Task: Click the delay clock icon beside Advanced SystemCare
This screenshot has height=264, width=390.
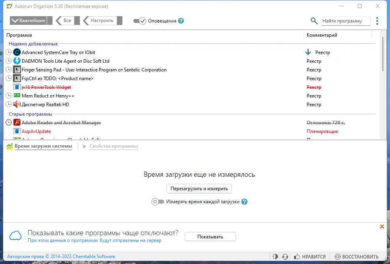Action: click(9, 52)
